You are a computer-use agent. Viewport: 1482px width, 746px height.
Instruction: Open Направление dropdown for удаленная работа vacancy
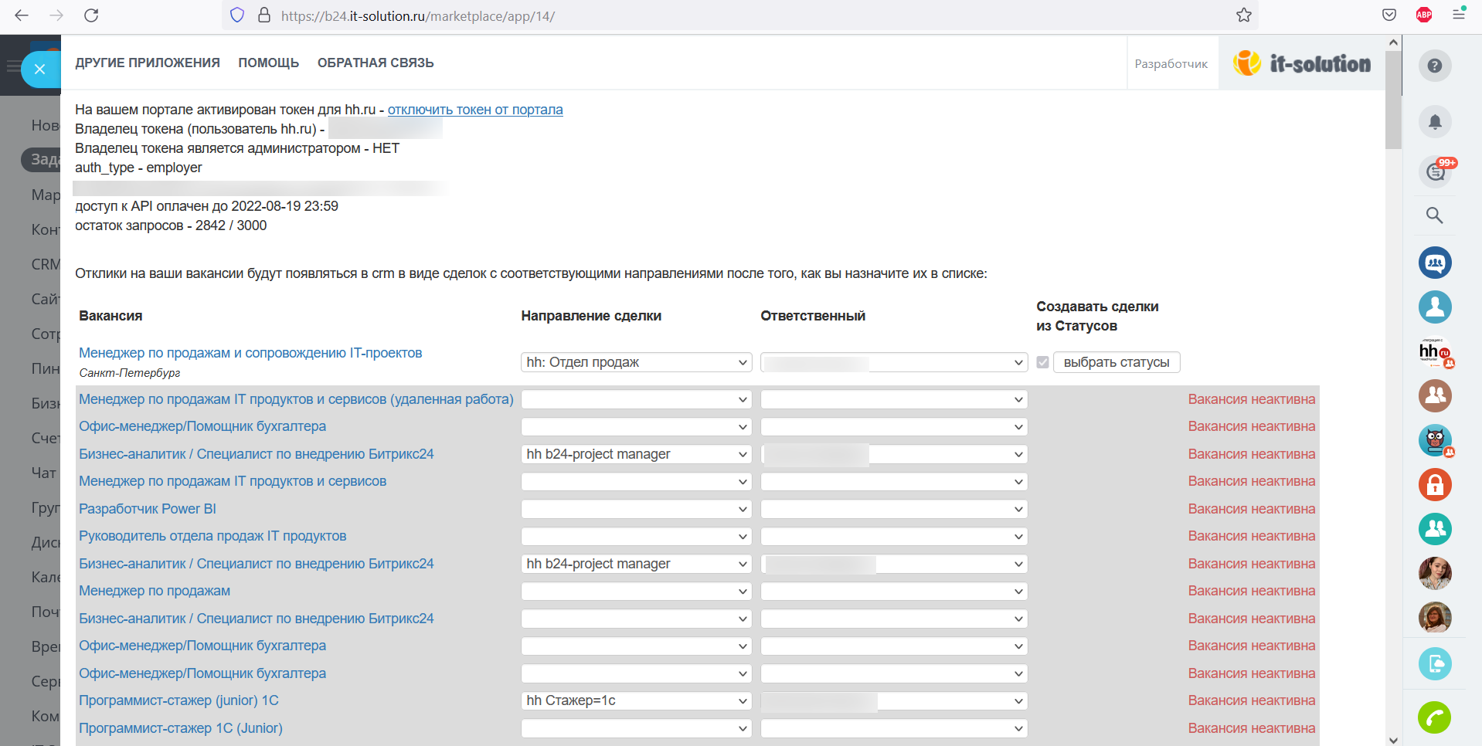pyautogui.click(x=636, y=399)
